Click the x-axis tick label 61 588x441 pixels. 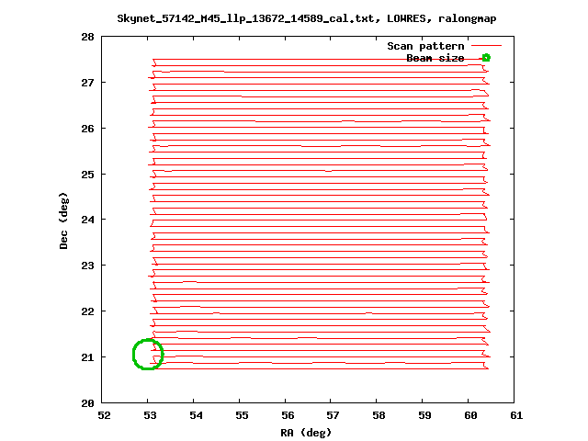pyautogui.click(x=516, y=415)
